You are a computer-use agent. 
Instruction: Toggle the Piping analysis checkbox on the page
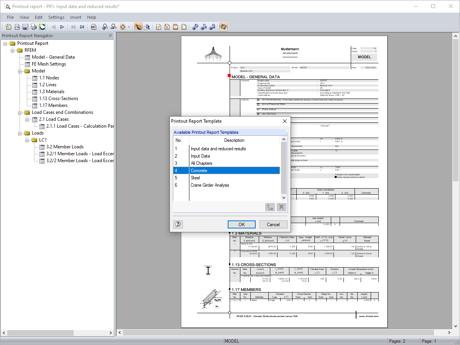pyautogui.click(x=258, y=109)
